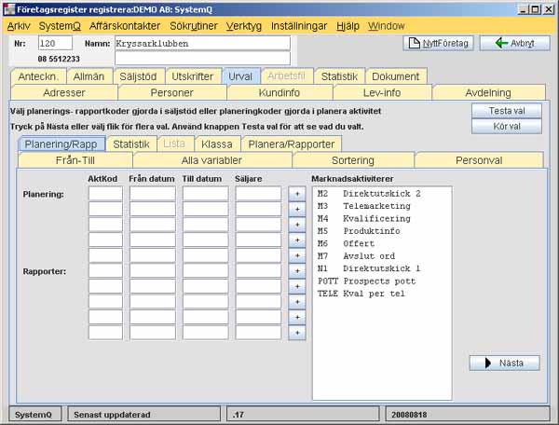Click the first Planering AktKod field

(105, 194)
